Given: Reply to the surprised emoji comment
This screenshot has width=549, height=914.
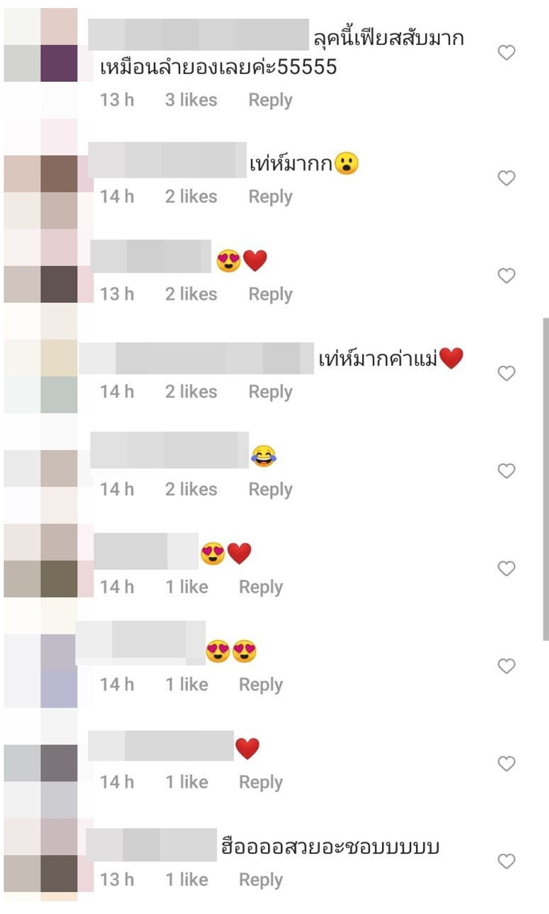Looking at the screenshot, I should pyautogui.click(x=270, y=197).
